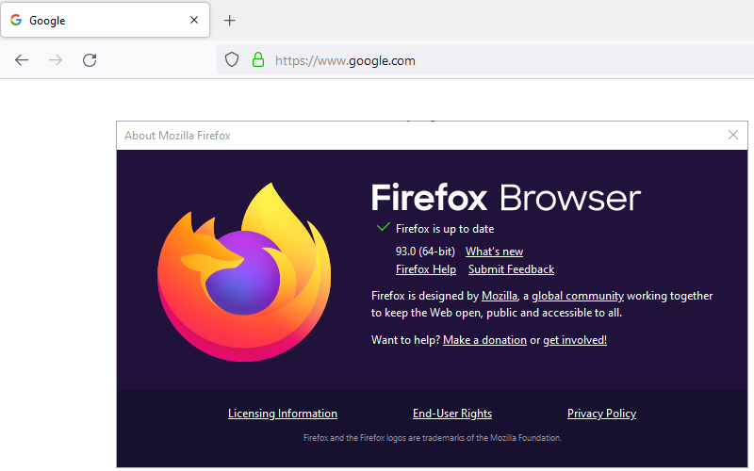Follow the Mozilla link
This screenshot has width=754, height=471.
coord(500,296)
